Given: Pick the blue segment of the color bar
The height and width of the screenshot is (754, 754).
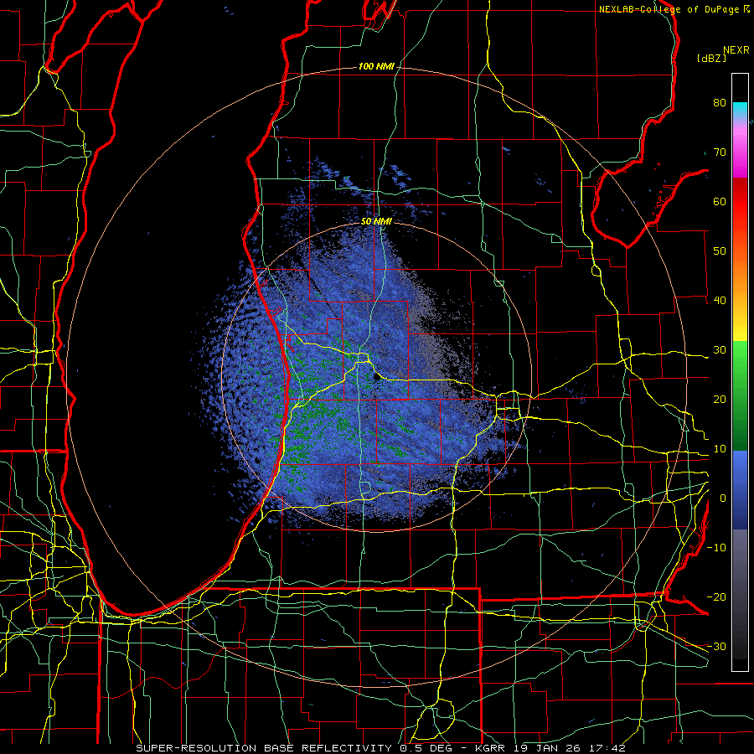Looking at the screenshot, I should (x=740, y=490).
